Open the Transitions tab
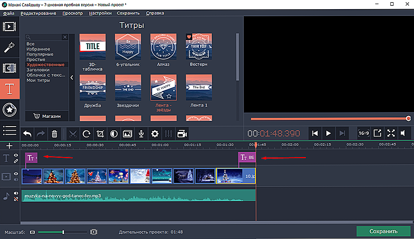Image resolution: width=414 pixels, height=239 pixels. 10,68
